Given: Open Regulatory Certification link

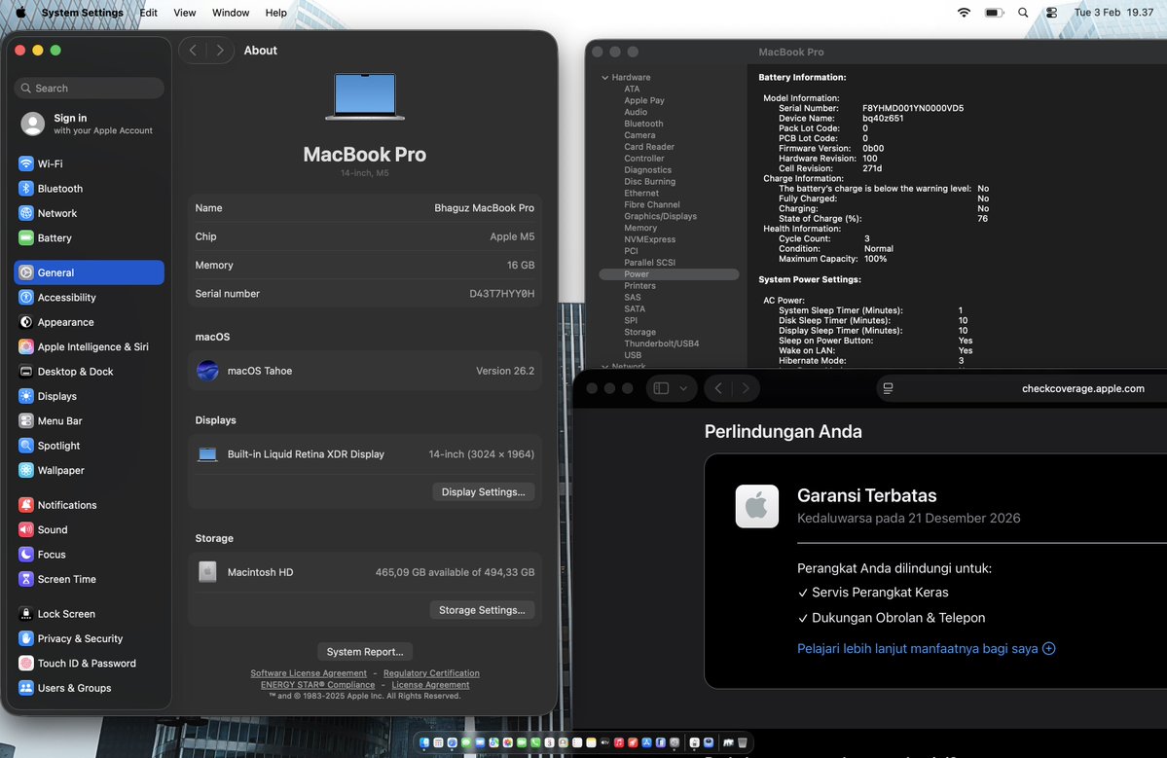Looking at the screenshot, I should (431, 673).
